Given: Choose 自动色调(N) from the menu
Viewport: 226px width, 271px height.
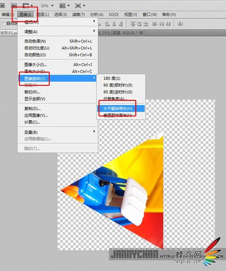Looking at the screenshot, I should click(x=58, y=41).
